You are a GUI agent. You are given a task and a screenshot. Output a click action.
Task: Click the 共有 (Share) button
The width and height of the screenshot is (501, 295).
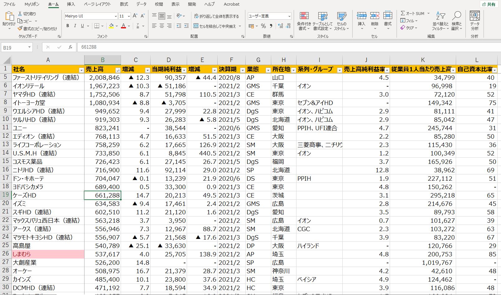point(489,4)
